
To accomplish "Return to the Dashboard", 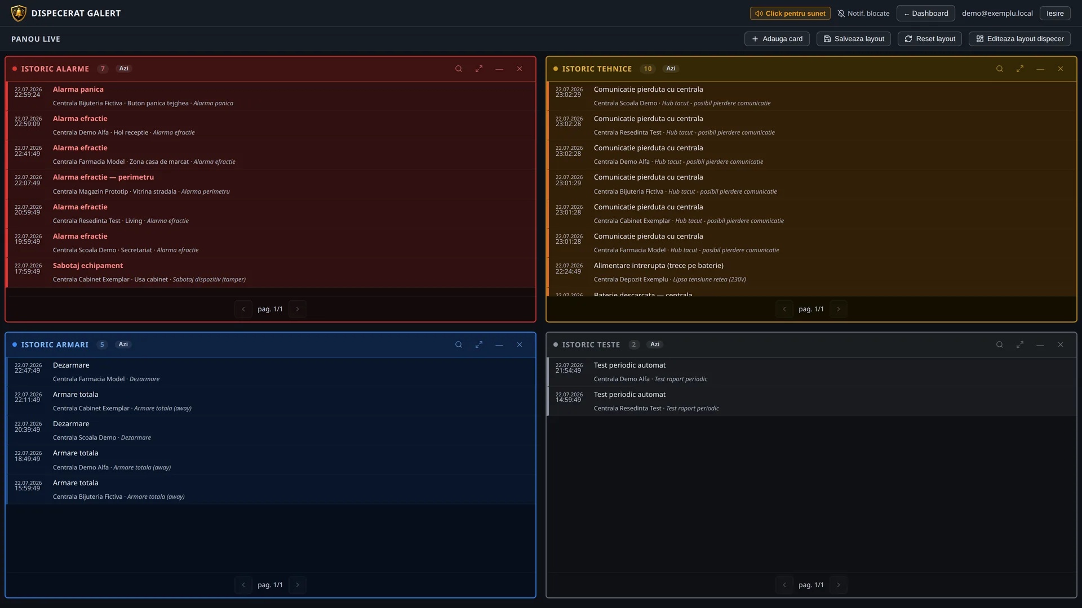I will [925, 14].
